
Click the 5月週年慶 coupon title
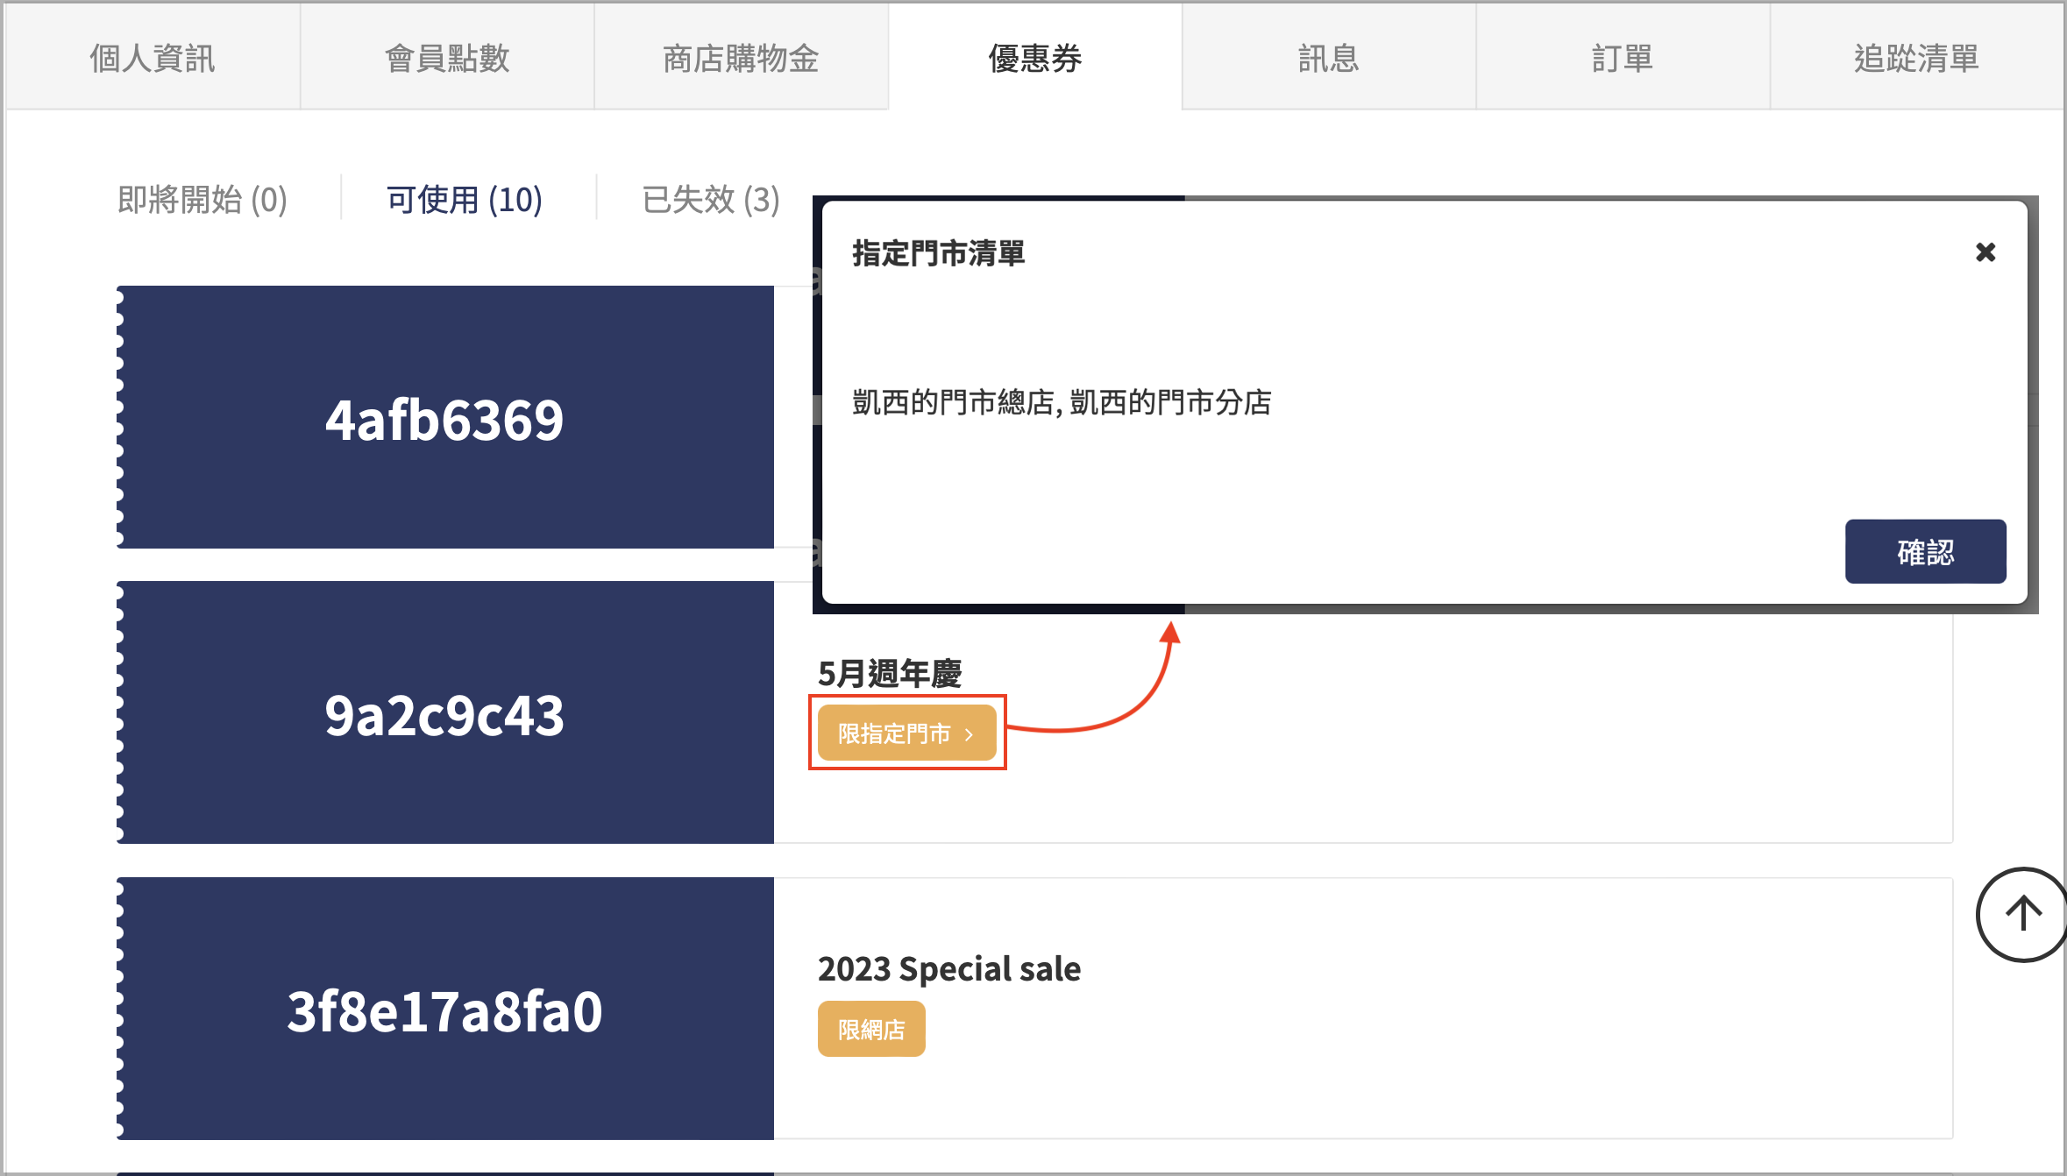tap(890, 673)
